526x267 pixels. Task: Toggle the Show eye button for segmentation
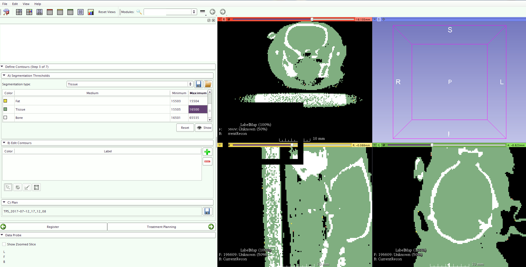(204, 128)
